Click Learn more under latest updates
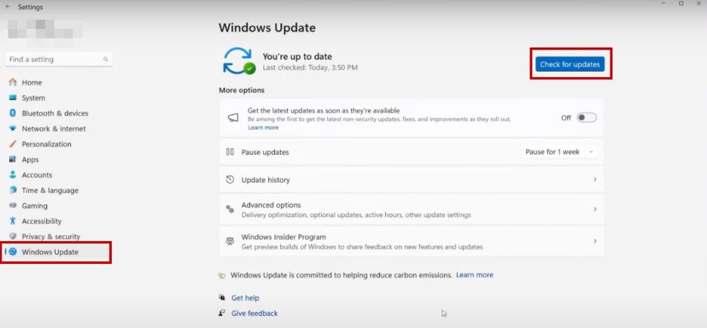 tap(263, 127)
